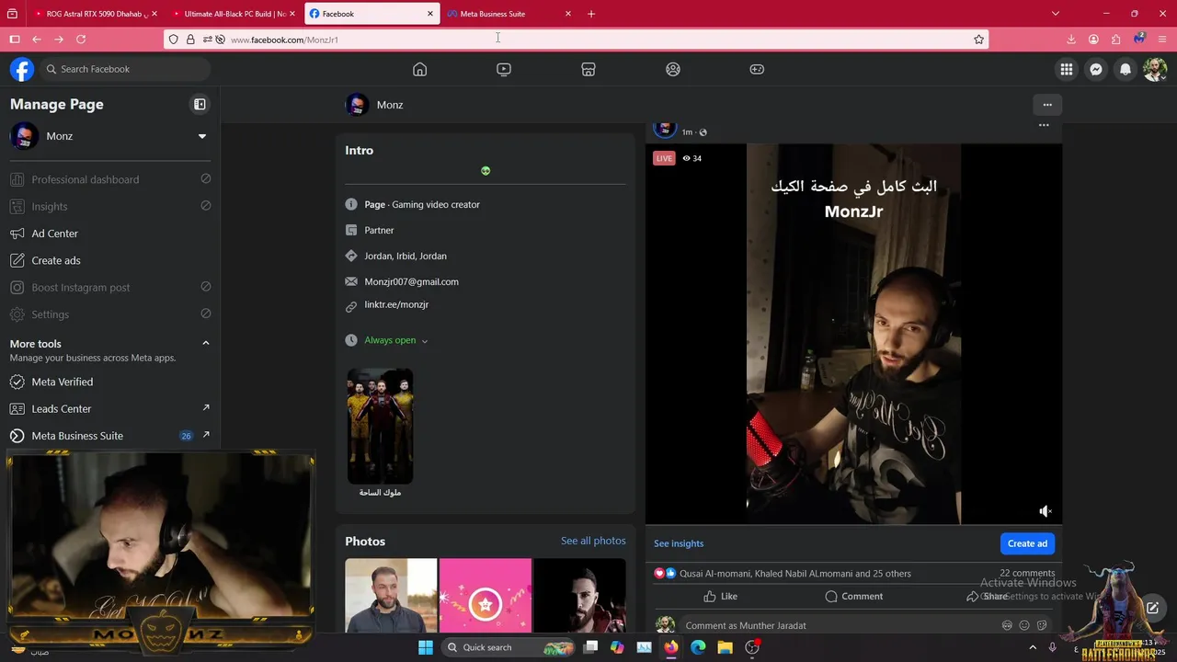Collapse the More tools section
Screen dimensions: 1177x662
[206, 343]
